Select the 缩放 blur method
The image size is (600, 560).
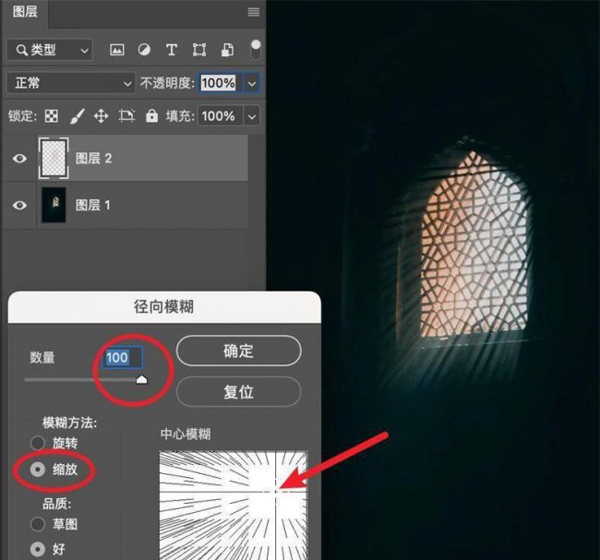point(38,470)
